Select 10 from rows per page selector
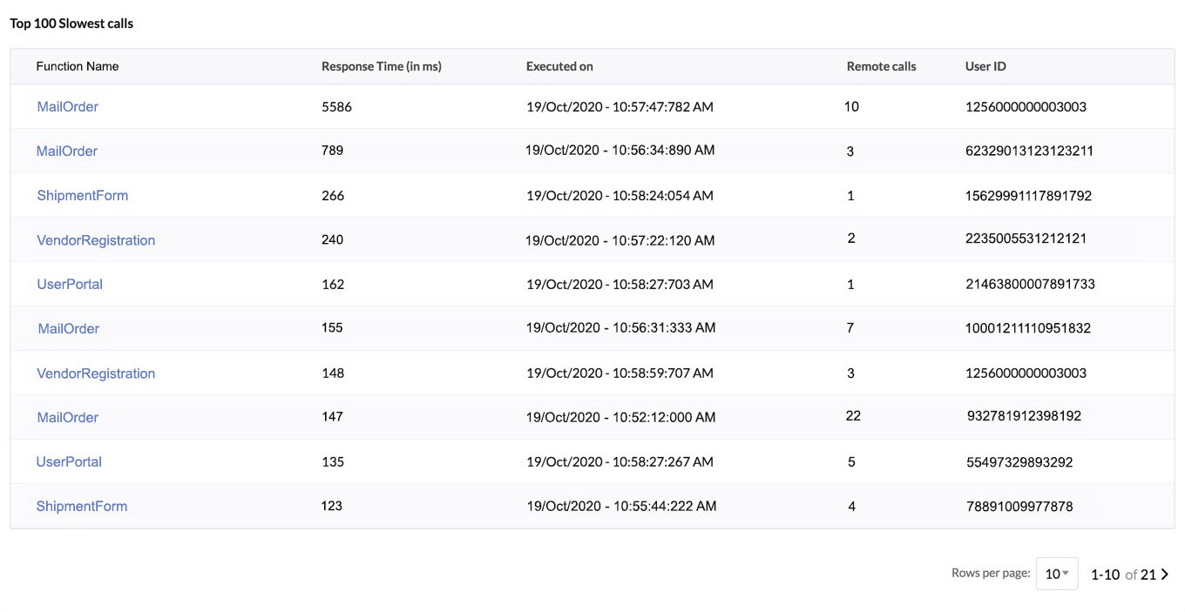This screenshot has height=612, width=1185. click(1057, 574)
